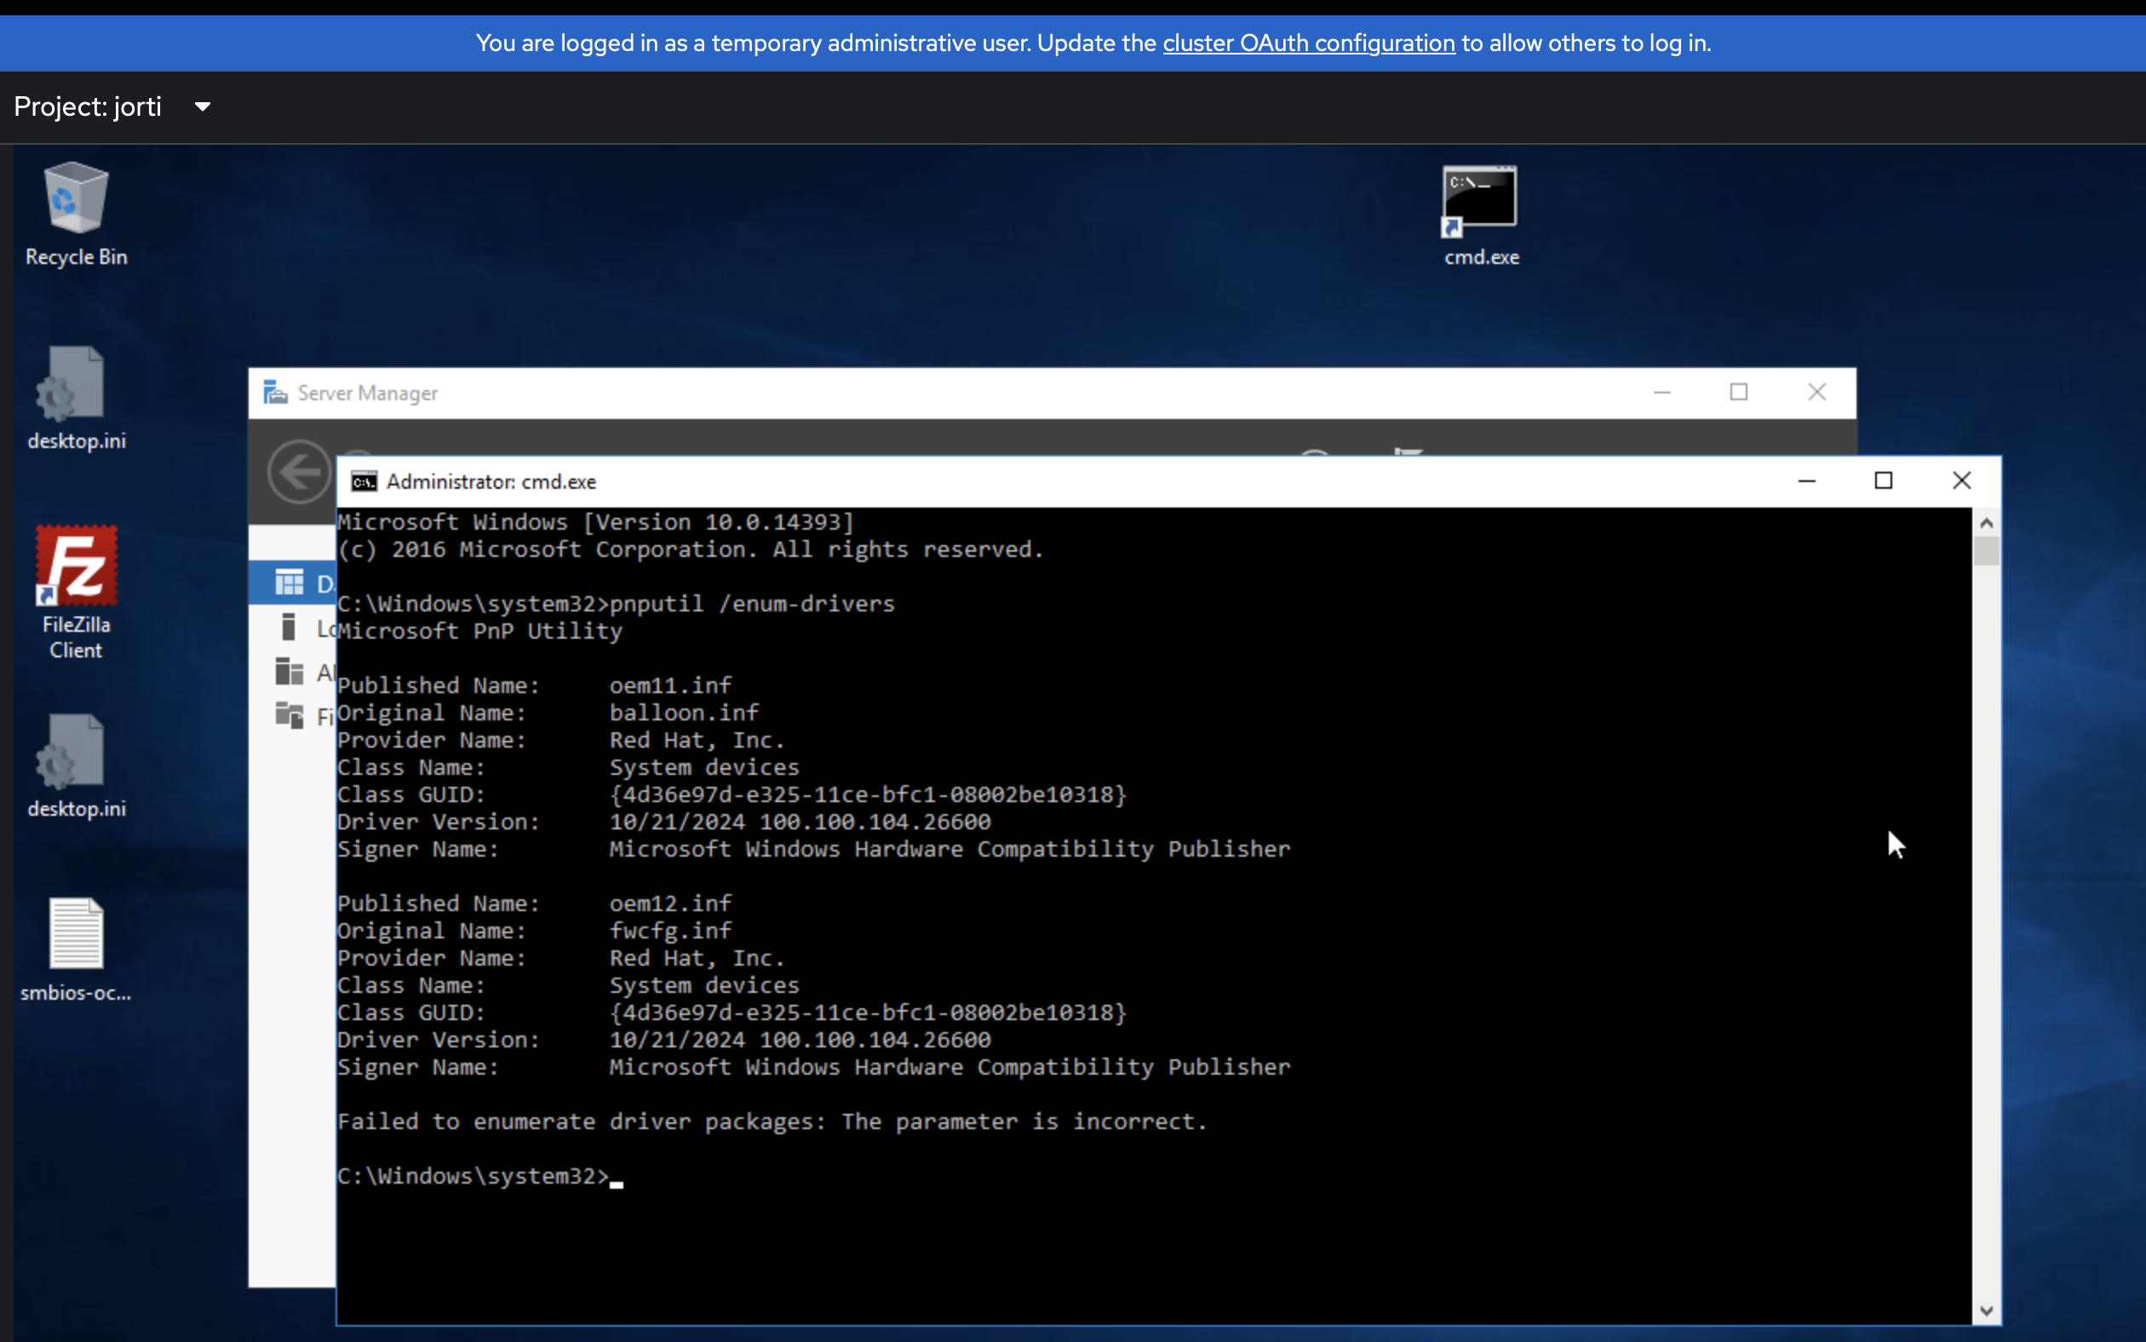Open the cluster OAuth configuration link
This screenshot has height=1342, width=2146.
pyautogui.click(x=1308, y=43)
